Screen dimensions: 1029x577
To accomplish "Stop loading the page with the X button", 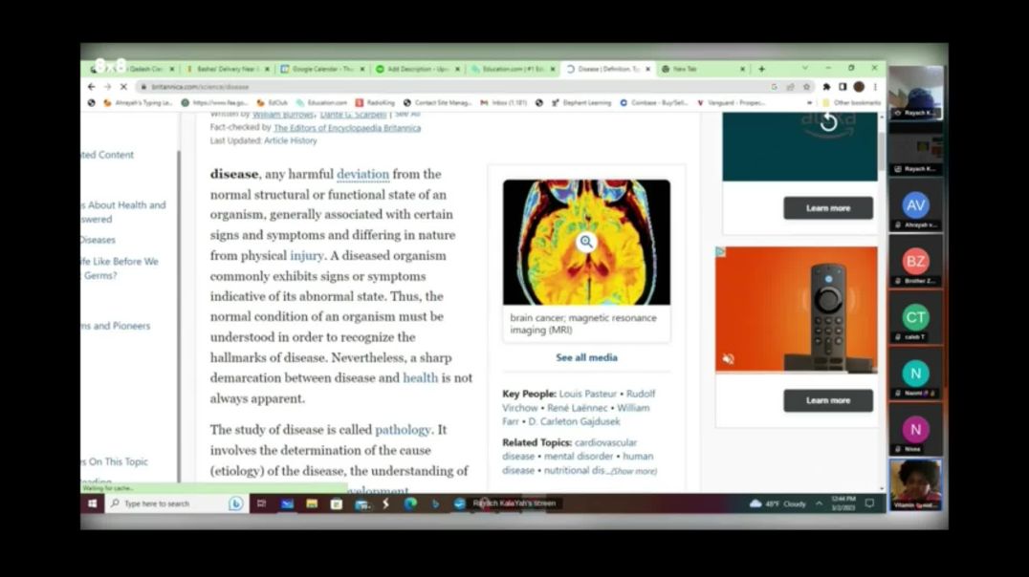I will [x=123, y=87].
